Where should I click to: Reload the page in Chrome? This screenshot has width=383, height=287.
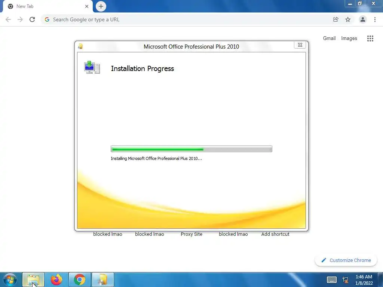click(x=32, y=19)
